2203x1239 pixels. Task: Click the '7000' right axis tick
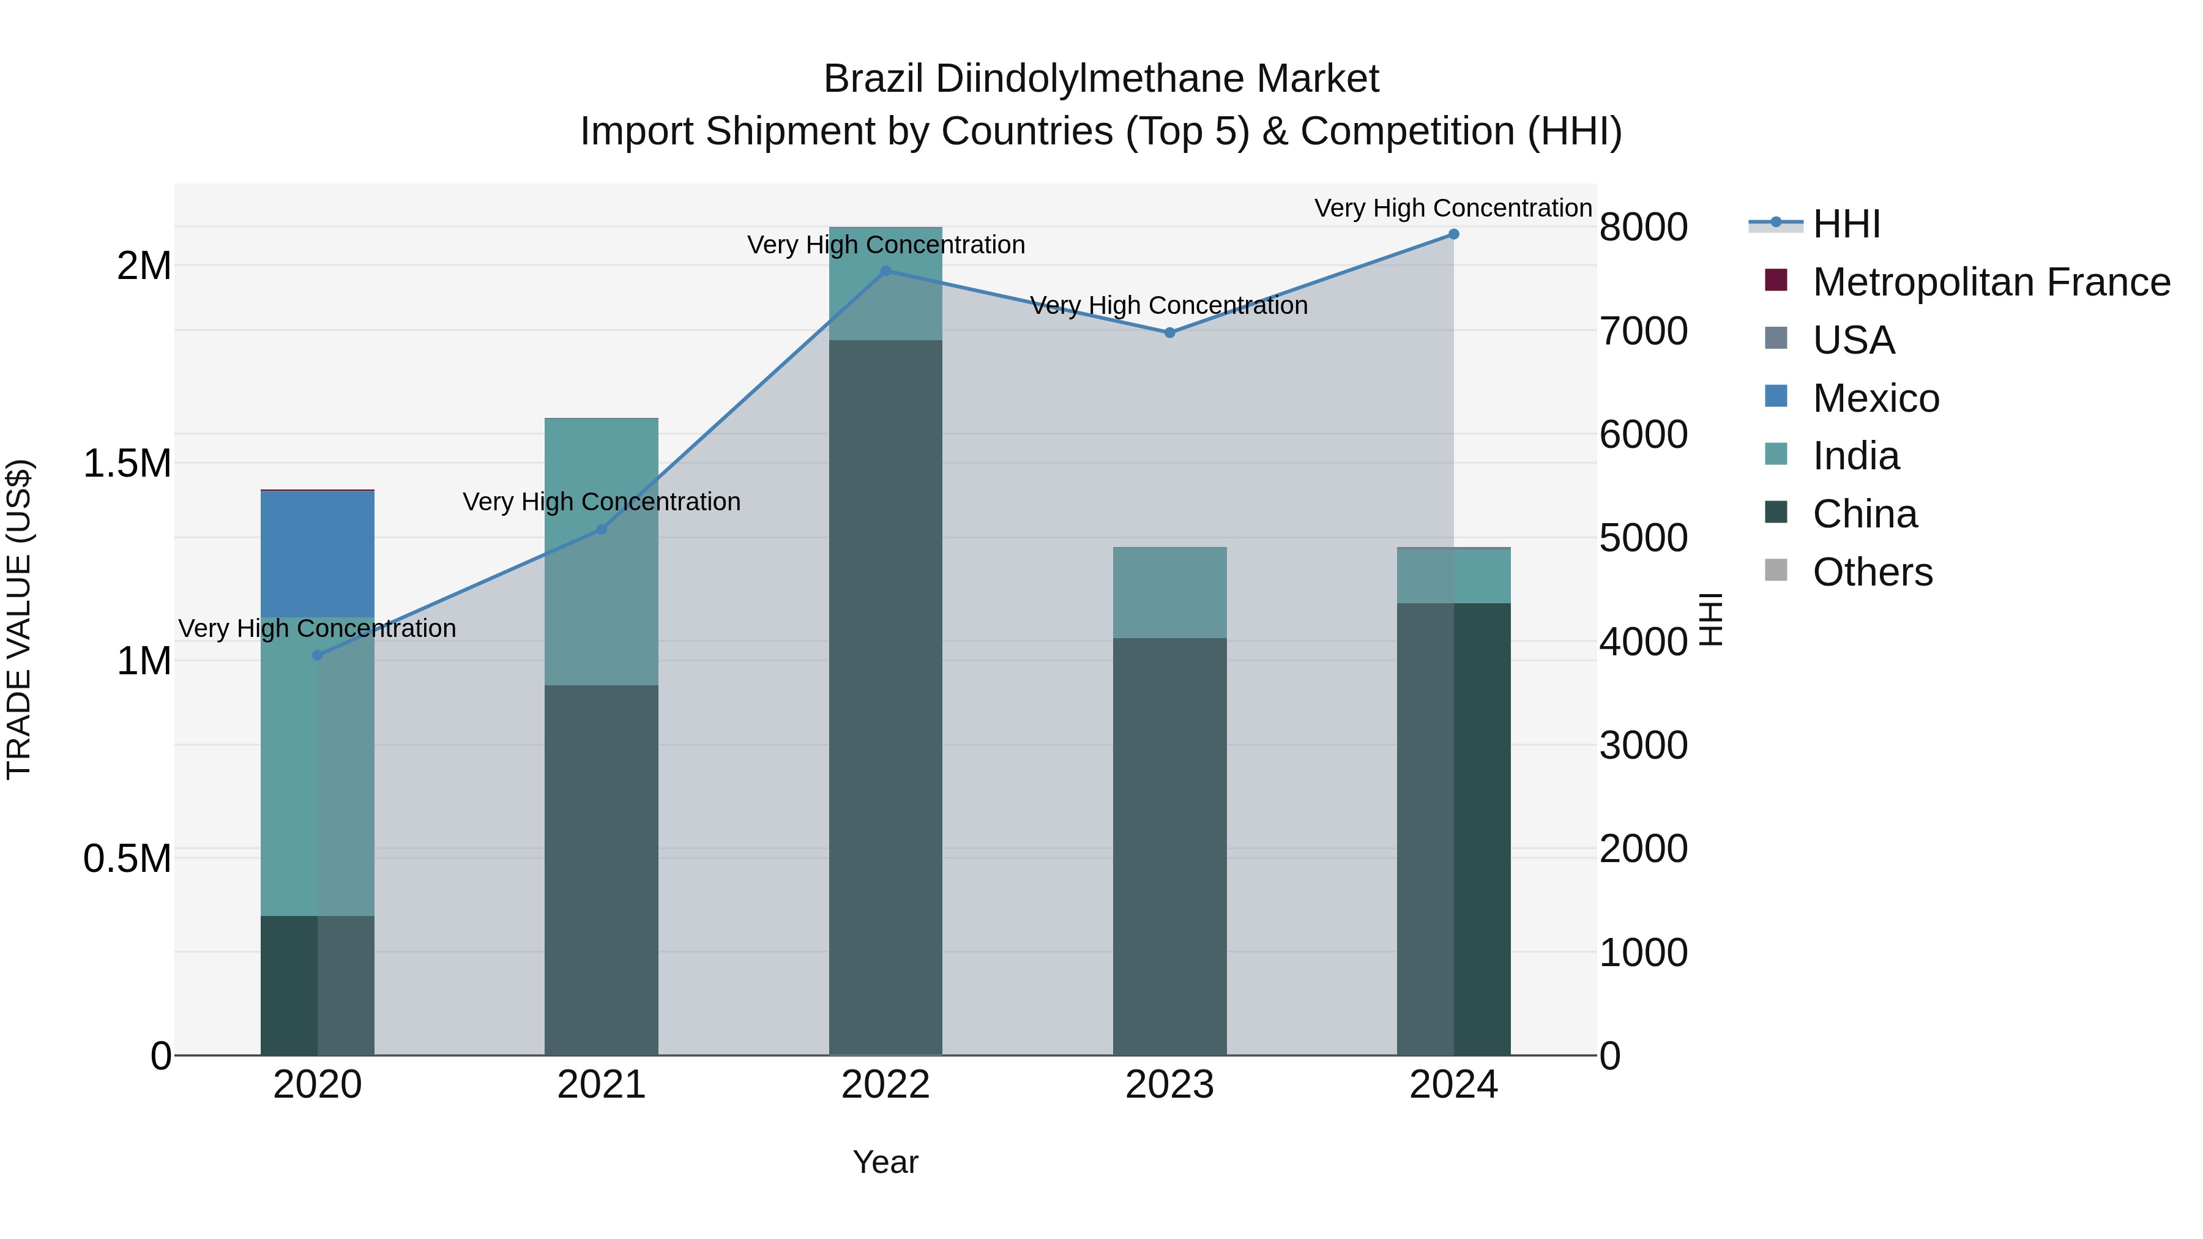1644,331
